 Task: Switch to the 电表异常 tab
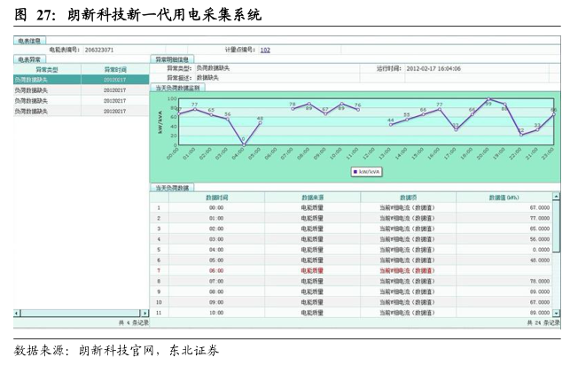[27, 58]
